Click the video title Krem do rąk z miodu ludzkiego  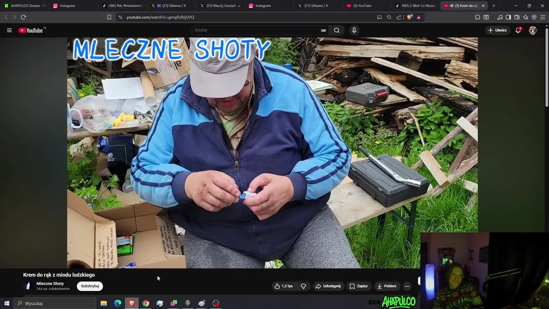click(x=59, y=275)
